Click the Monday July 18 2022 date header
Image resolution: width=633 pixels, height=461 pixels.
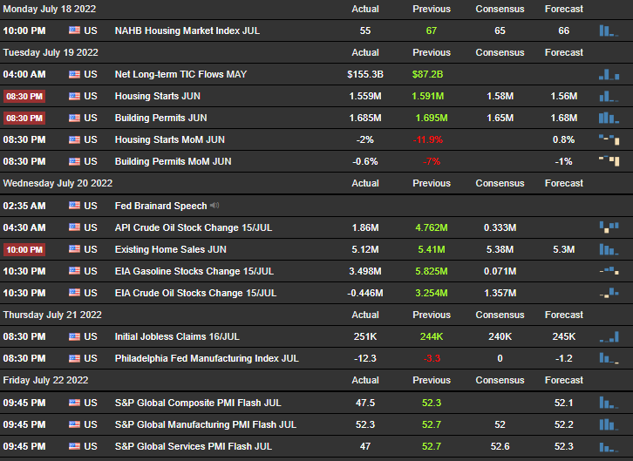coord(50,9)
